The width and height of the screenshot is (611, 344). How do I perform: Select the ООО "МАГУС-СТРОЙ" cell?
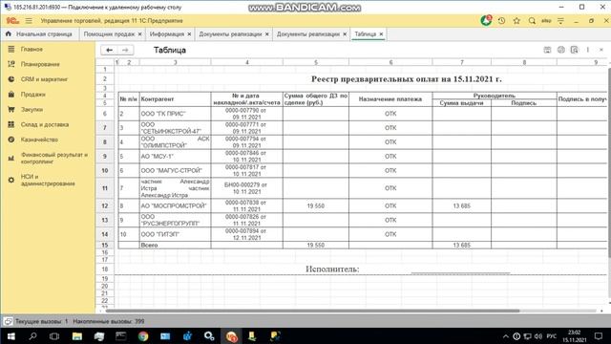(175, 170)
